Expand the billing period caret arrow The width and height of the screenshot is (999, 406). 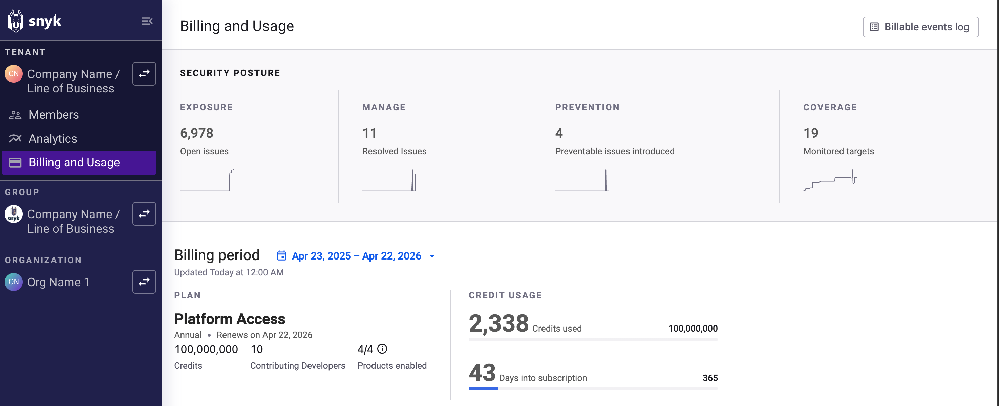pos(432,256)
